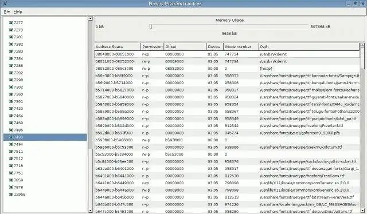Click the icon for process 7494

click(x=11, y=144)
